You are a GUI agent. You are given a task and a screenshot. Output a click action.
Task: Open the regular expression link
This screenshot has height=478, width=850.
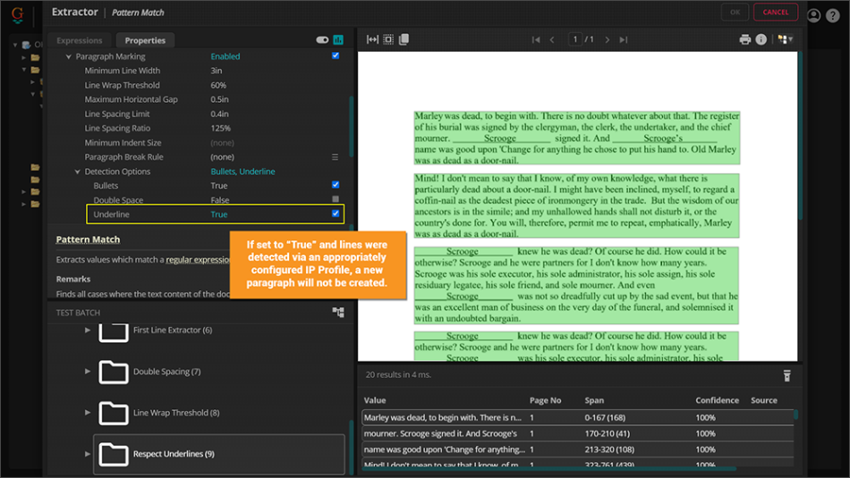(198, 260)
